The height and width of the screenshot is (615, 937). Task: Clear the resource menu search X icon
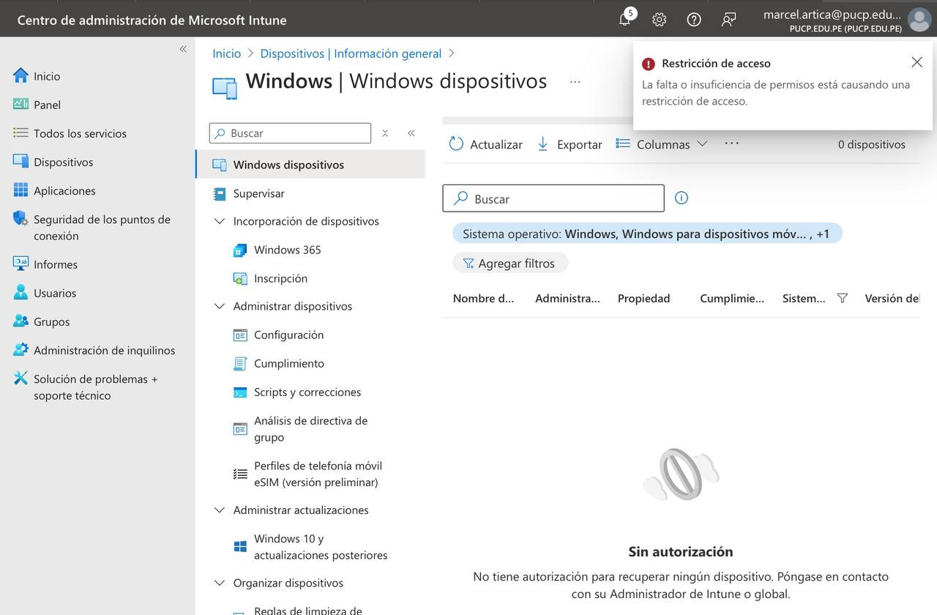pyautogui.click(x=385, y=133)
